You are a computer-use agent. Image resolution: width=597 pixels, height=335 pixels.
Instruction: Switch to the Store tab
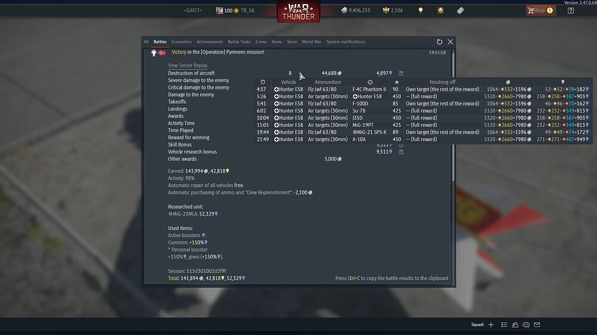[292, 42]
